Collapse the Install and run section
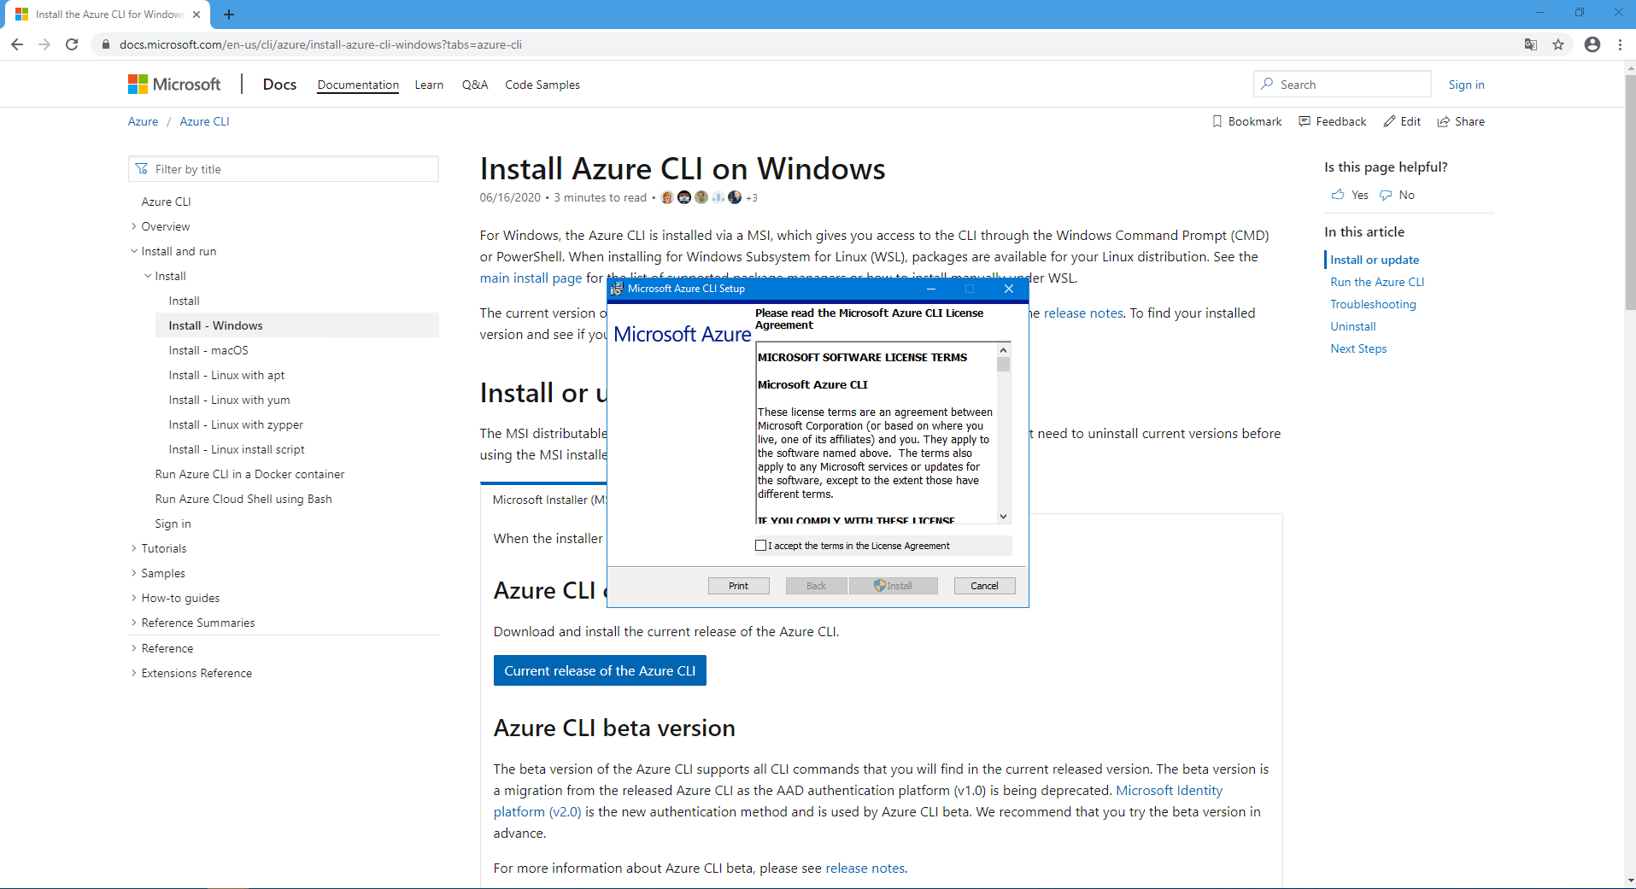The width and height of the screenshot is (1636, 889). tap(134, 251)
